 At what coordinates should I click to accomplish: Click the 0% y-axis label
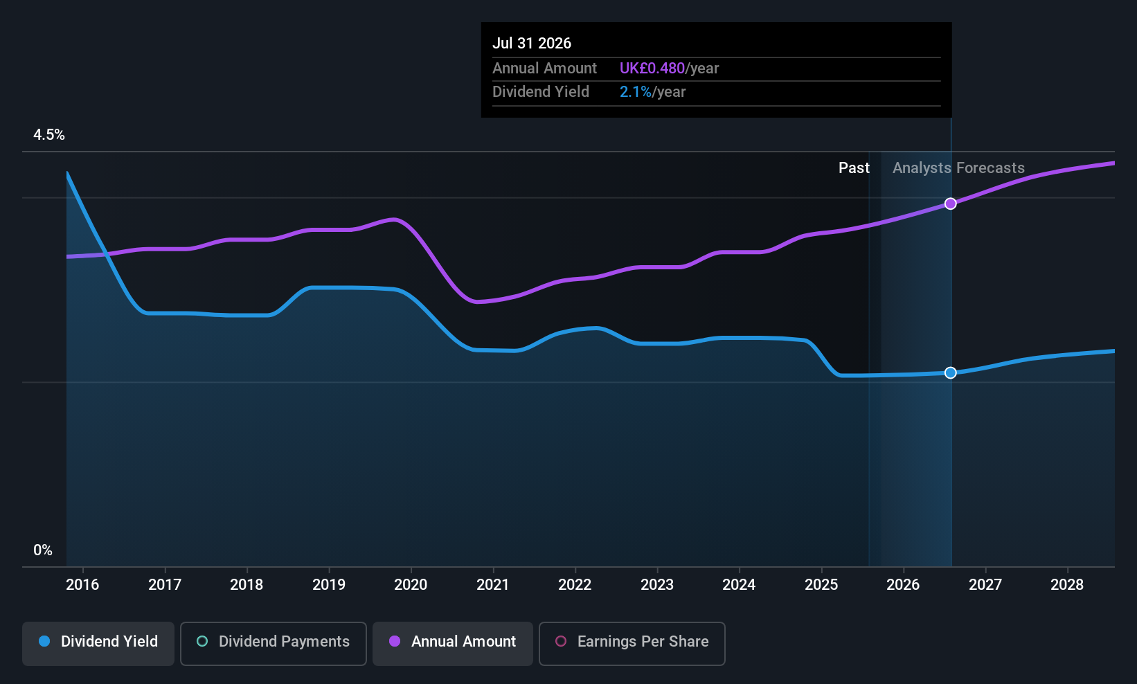(x=43, y=550)
